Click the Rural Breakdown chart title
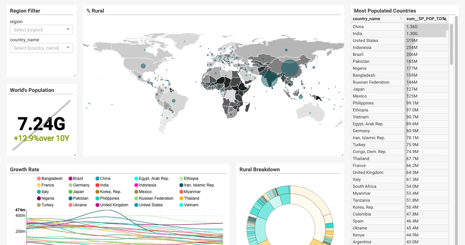 [260, 170]
